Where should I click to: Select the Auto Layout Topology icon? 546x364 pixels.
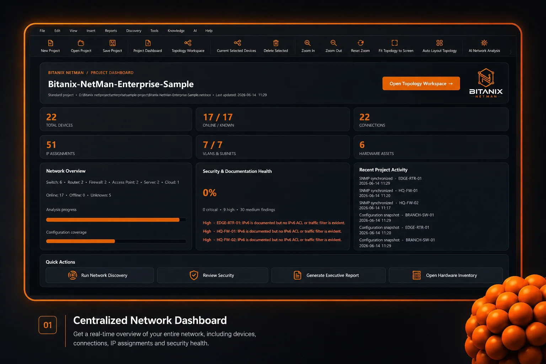click(x=440, y=43)
